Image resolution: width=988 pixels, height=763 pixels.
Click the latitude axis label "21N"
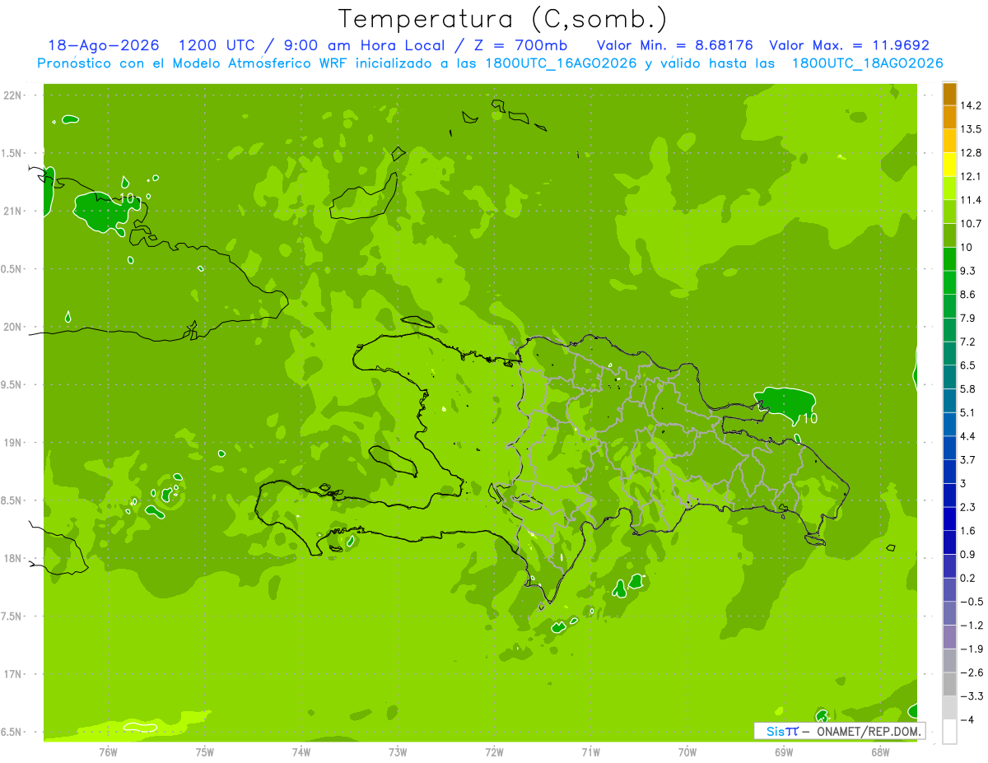point(12,211)
